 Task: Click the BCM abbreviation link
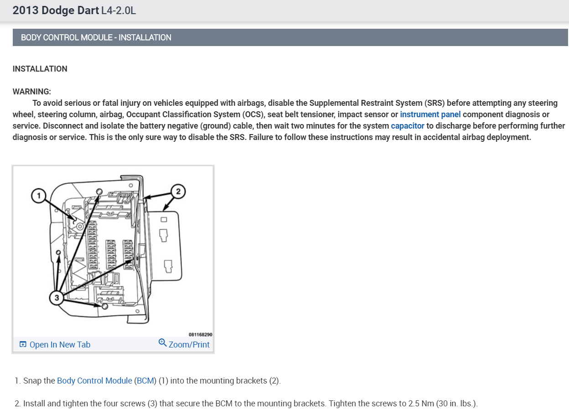145,380
